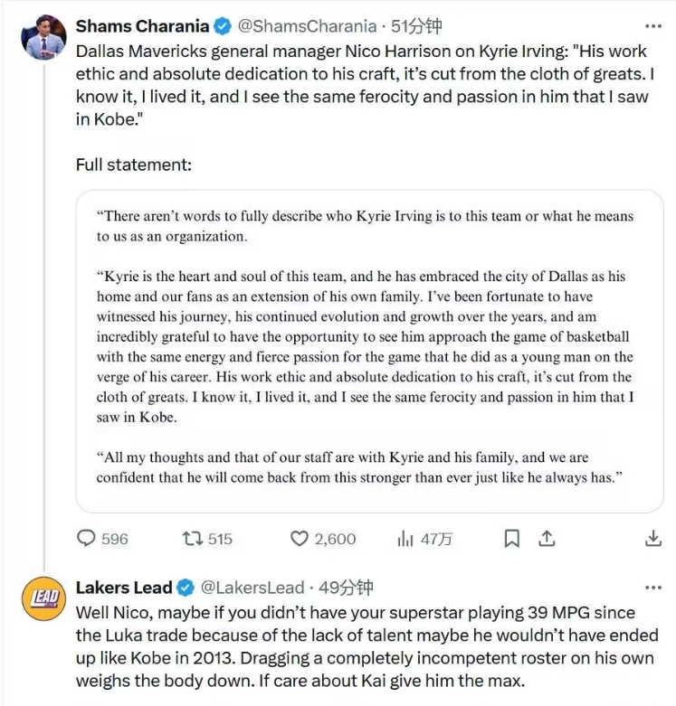
Task: Click the 51分钟 timestamp on Shams's tweet
Action: click(x=416, y=26)
